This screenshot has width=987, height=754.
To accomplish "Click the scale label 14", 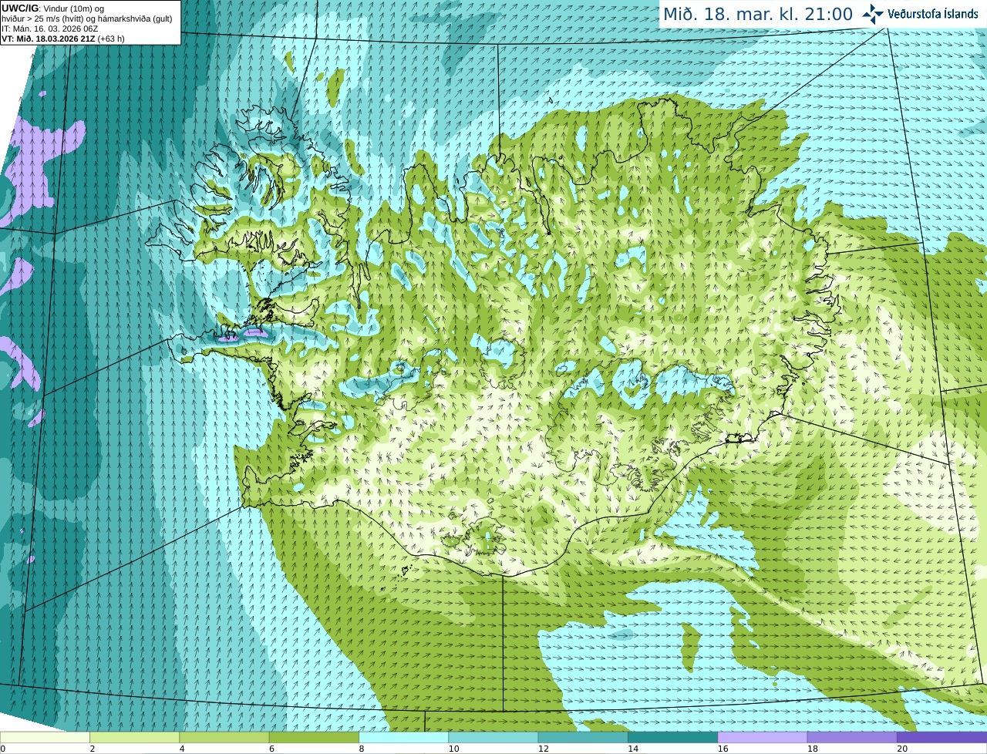I will click(x=632, y=749).
